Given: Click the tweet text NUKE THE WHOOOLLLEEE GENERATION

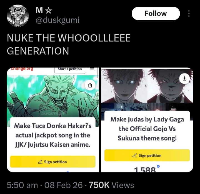Looking at the screenshot, I should (x=69, y=44).
